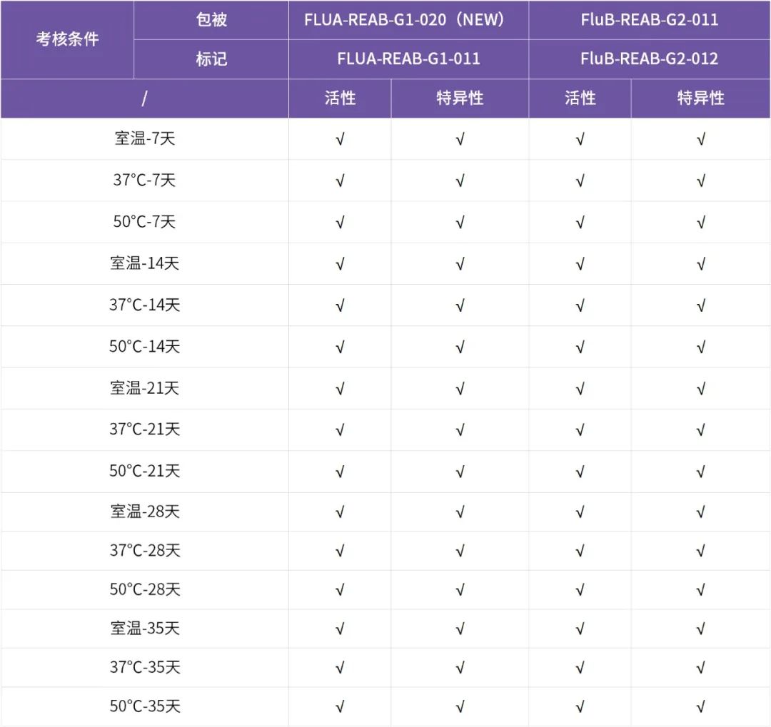Viewport: 771px width, 727px height.
Task: Select FLUA 特异性 checkmark in 室温-35天 row
Action: coord(460,629)
